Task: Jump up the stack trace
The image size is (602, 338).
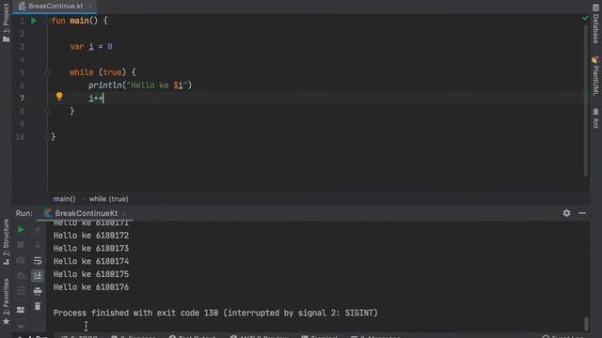Action: pos(38,229)
